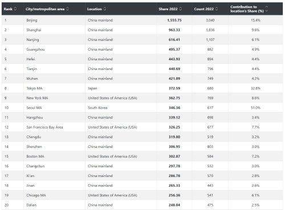
Task: Click the Count 2022 sort icon
Action: pos(217,9)
